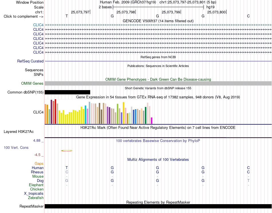Click the 'Click to complement -->' label
The width and height of the screenshot is (272, 213).
click(23, 17)
